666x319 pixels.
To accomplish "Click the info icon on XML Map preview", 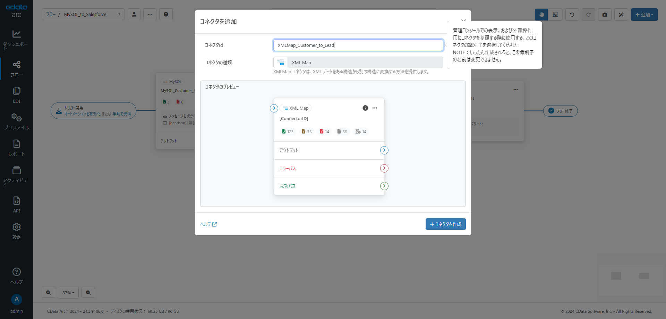I will click(x=365, y=108).
